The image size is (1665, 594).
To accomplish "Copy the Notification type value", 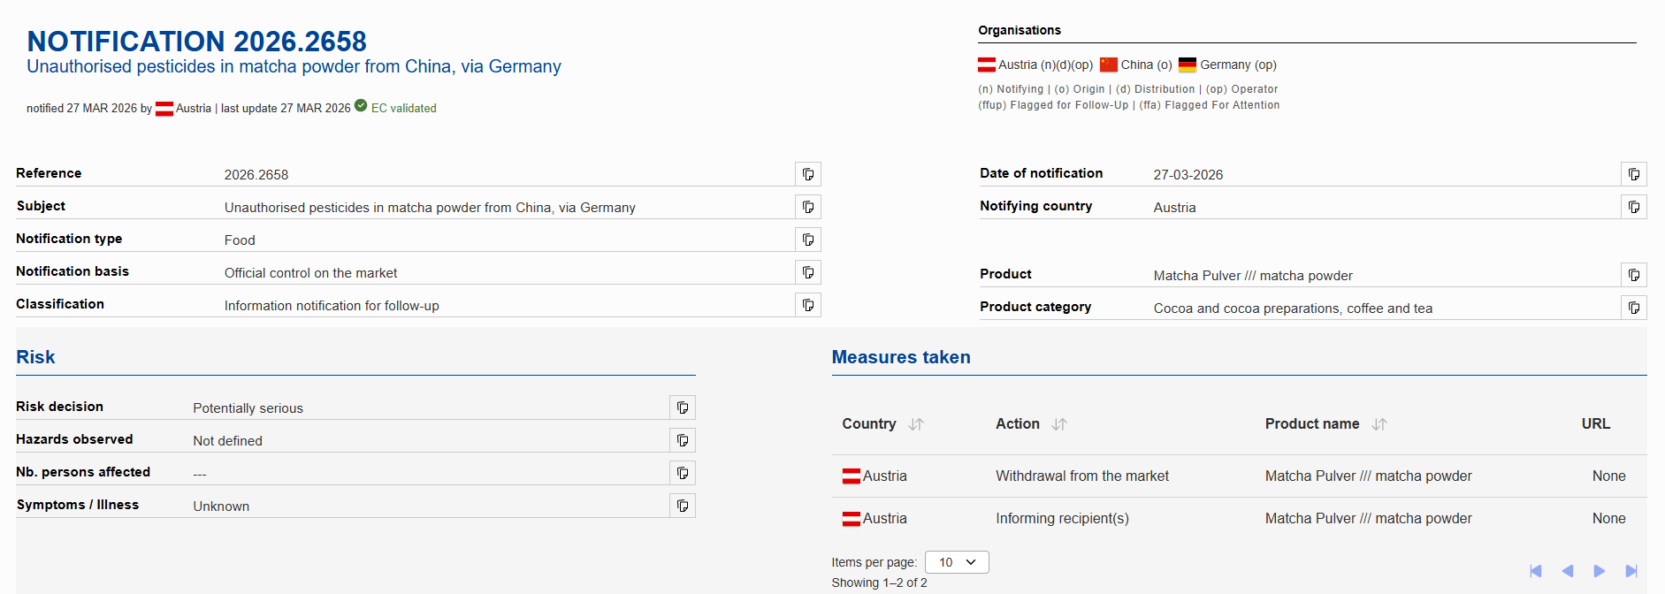I will pos(807,240).
